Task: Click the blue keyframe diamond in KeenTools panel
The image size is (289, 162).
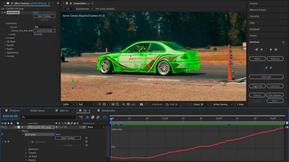Action: (x=266, y=68)
